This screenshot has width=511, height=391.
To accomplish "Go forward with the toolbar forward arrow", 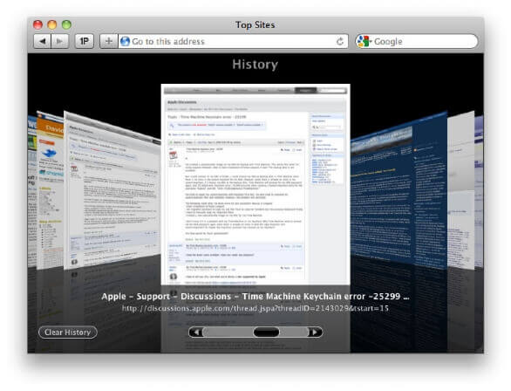I will point(59,41).
